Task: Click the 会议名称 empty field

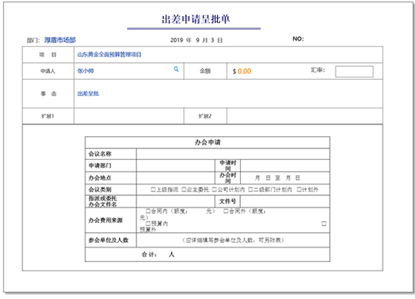Action: tap(233, 154)
